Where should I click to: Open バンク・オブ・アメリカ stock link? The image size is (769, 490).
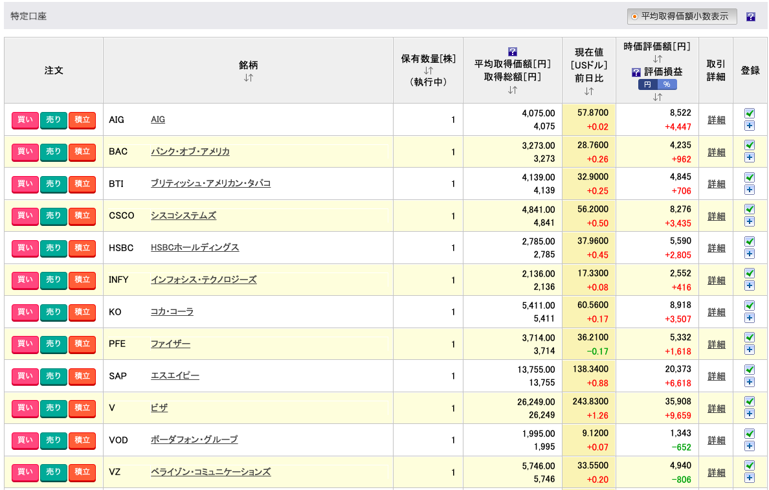pos(190,151)
